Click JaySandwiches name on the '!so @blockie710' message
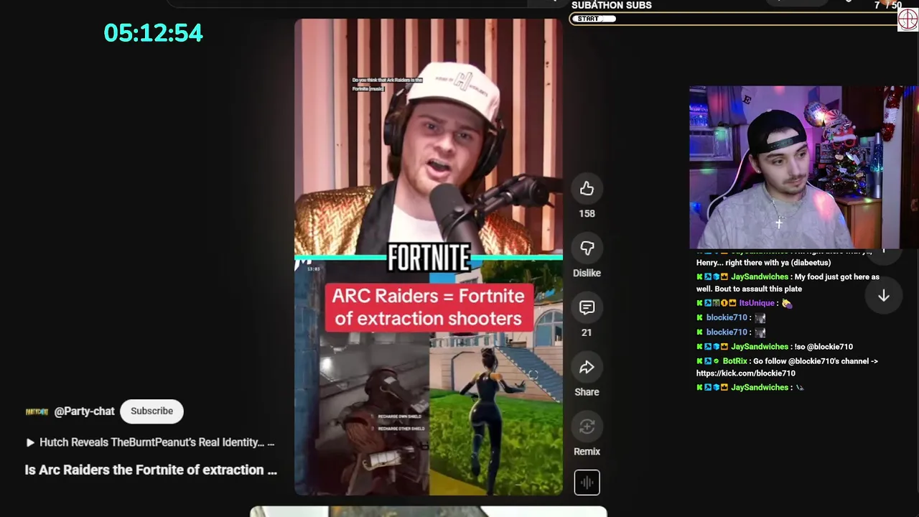 (759, 347)
